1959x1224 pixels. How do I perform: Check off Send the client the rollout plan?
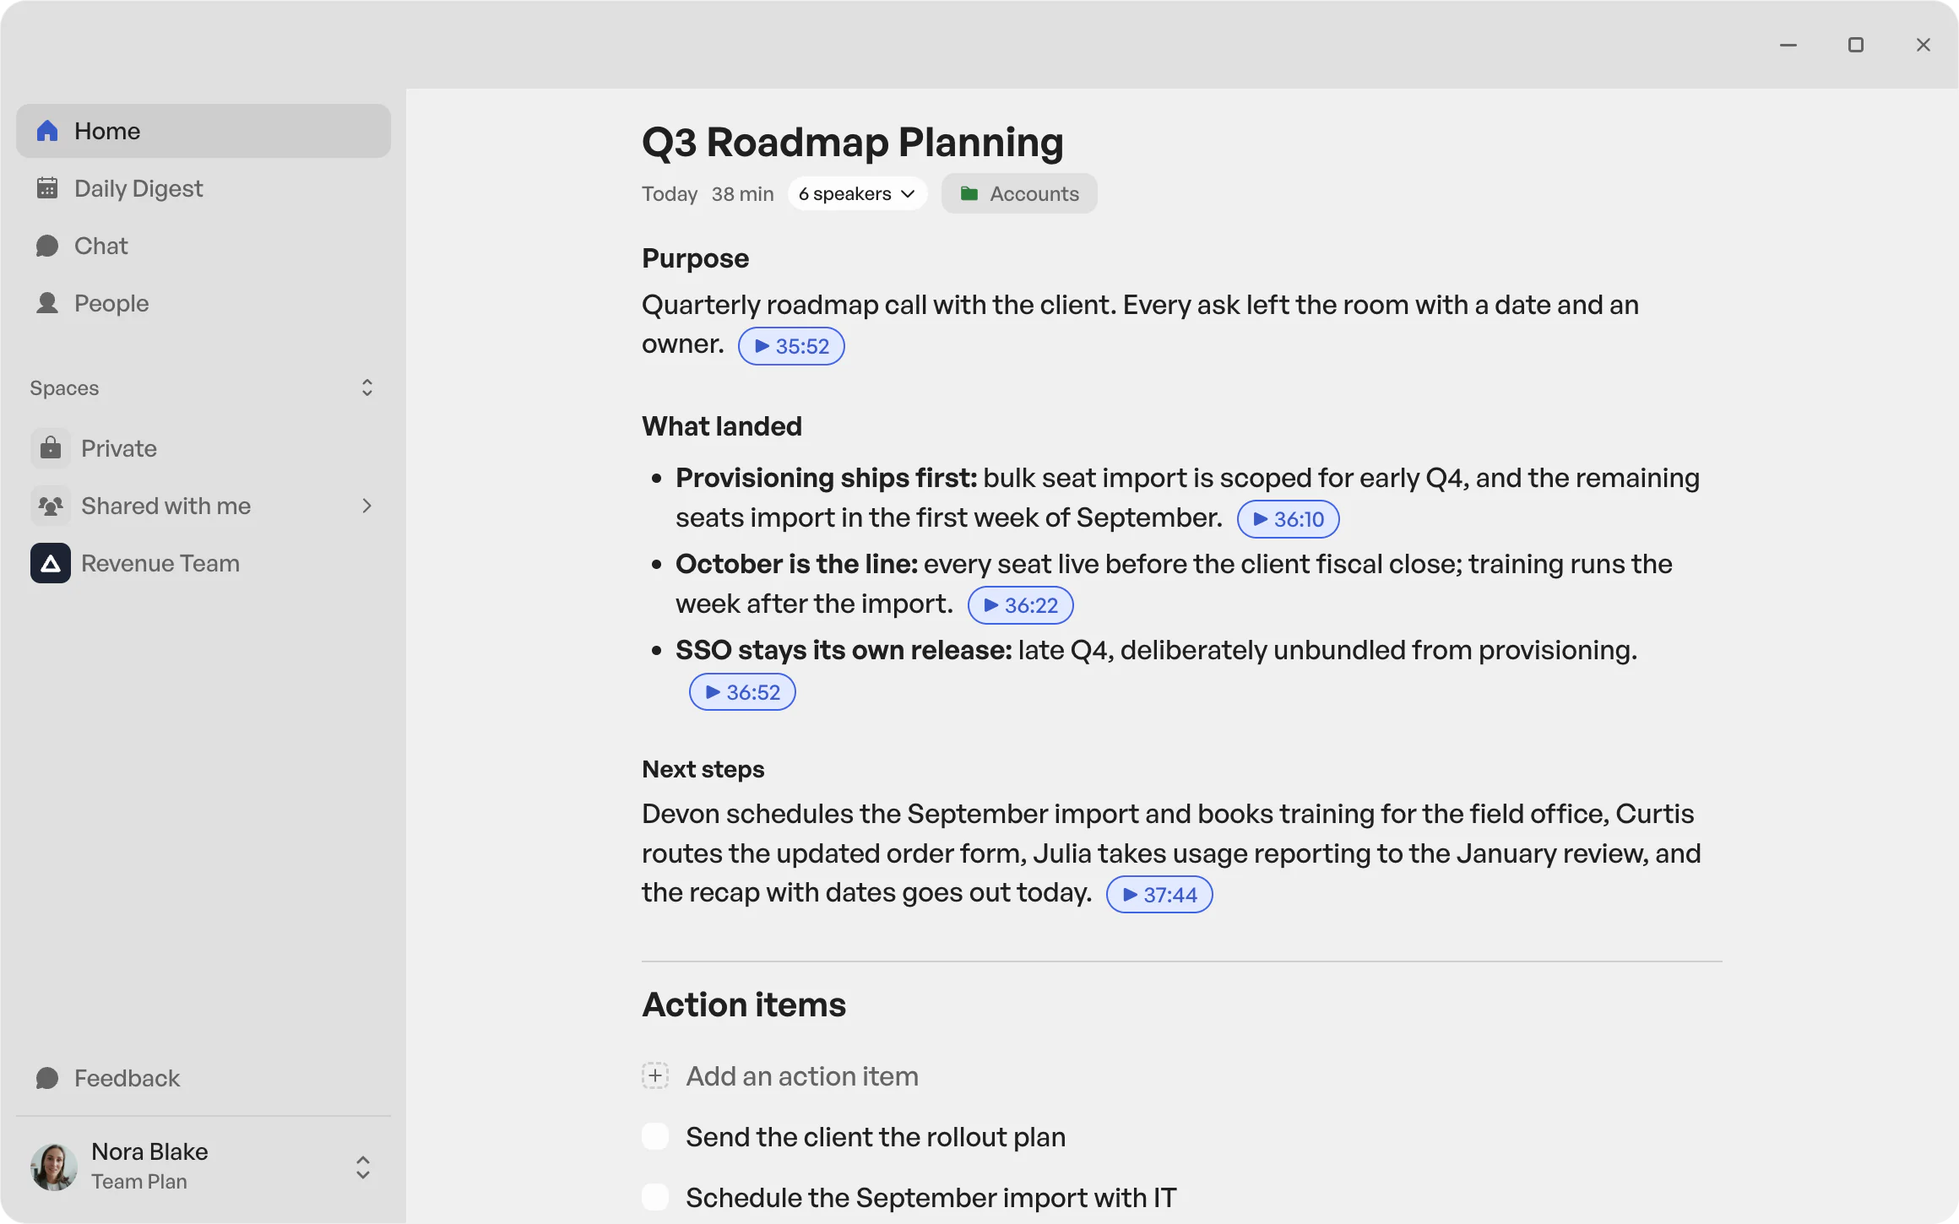(x=655, y=1136)
